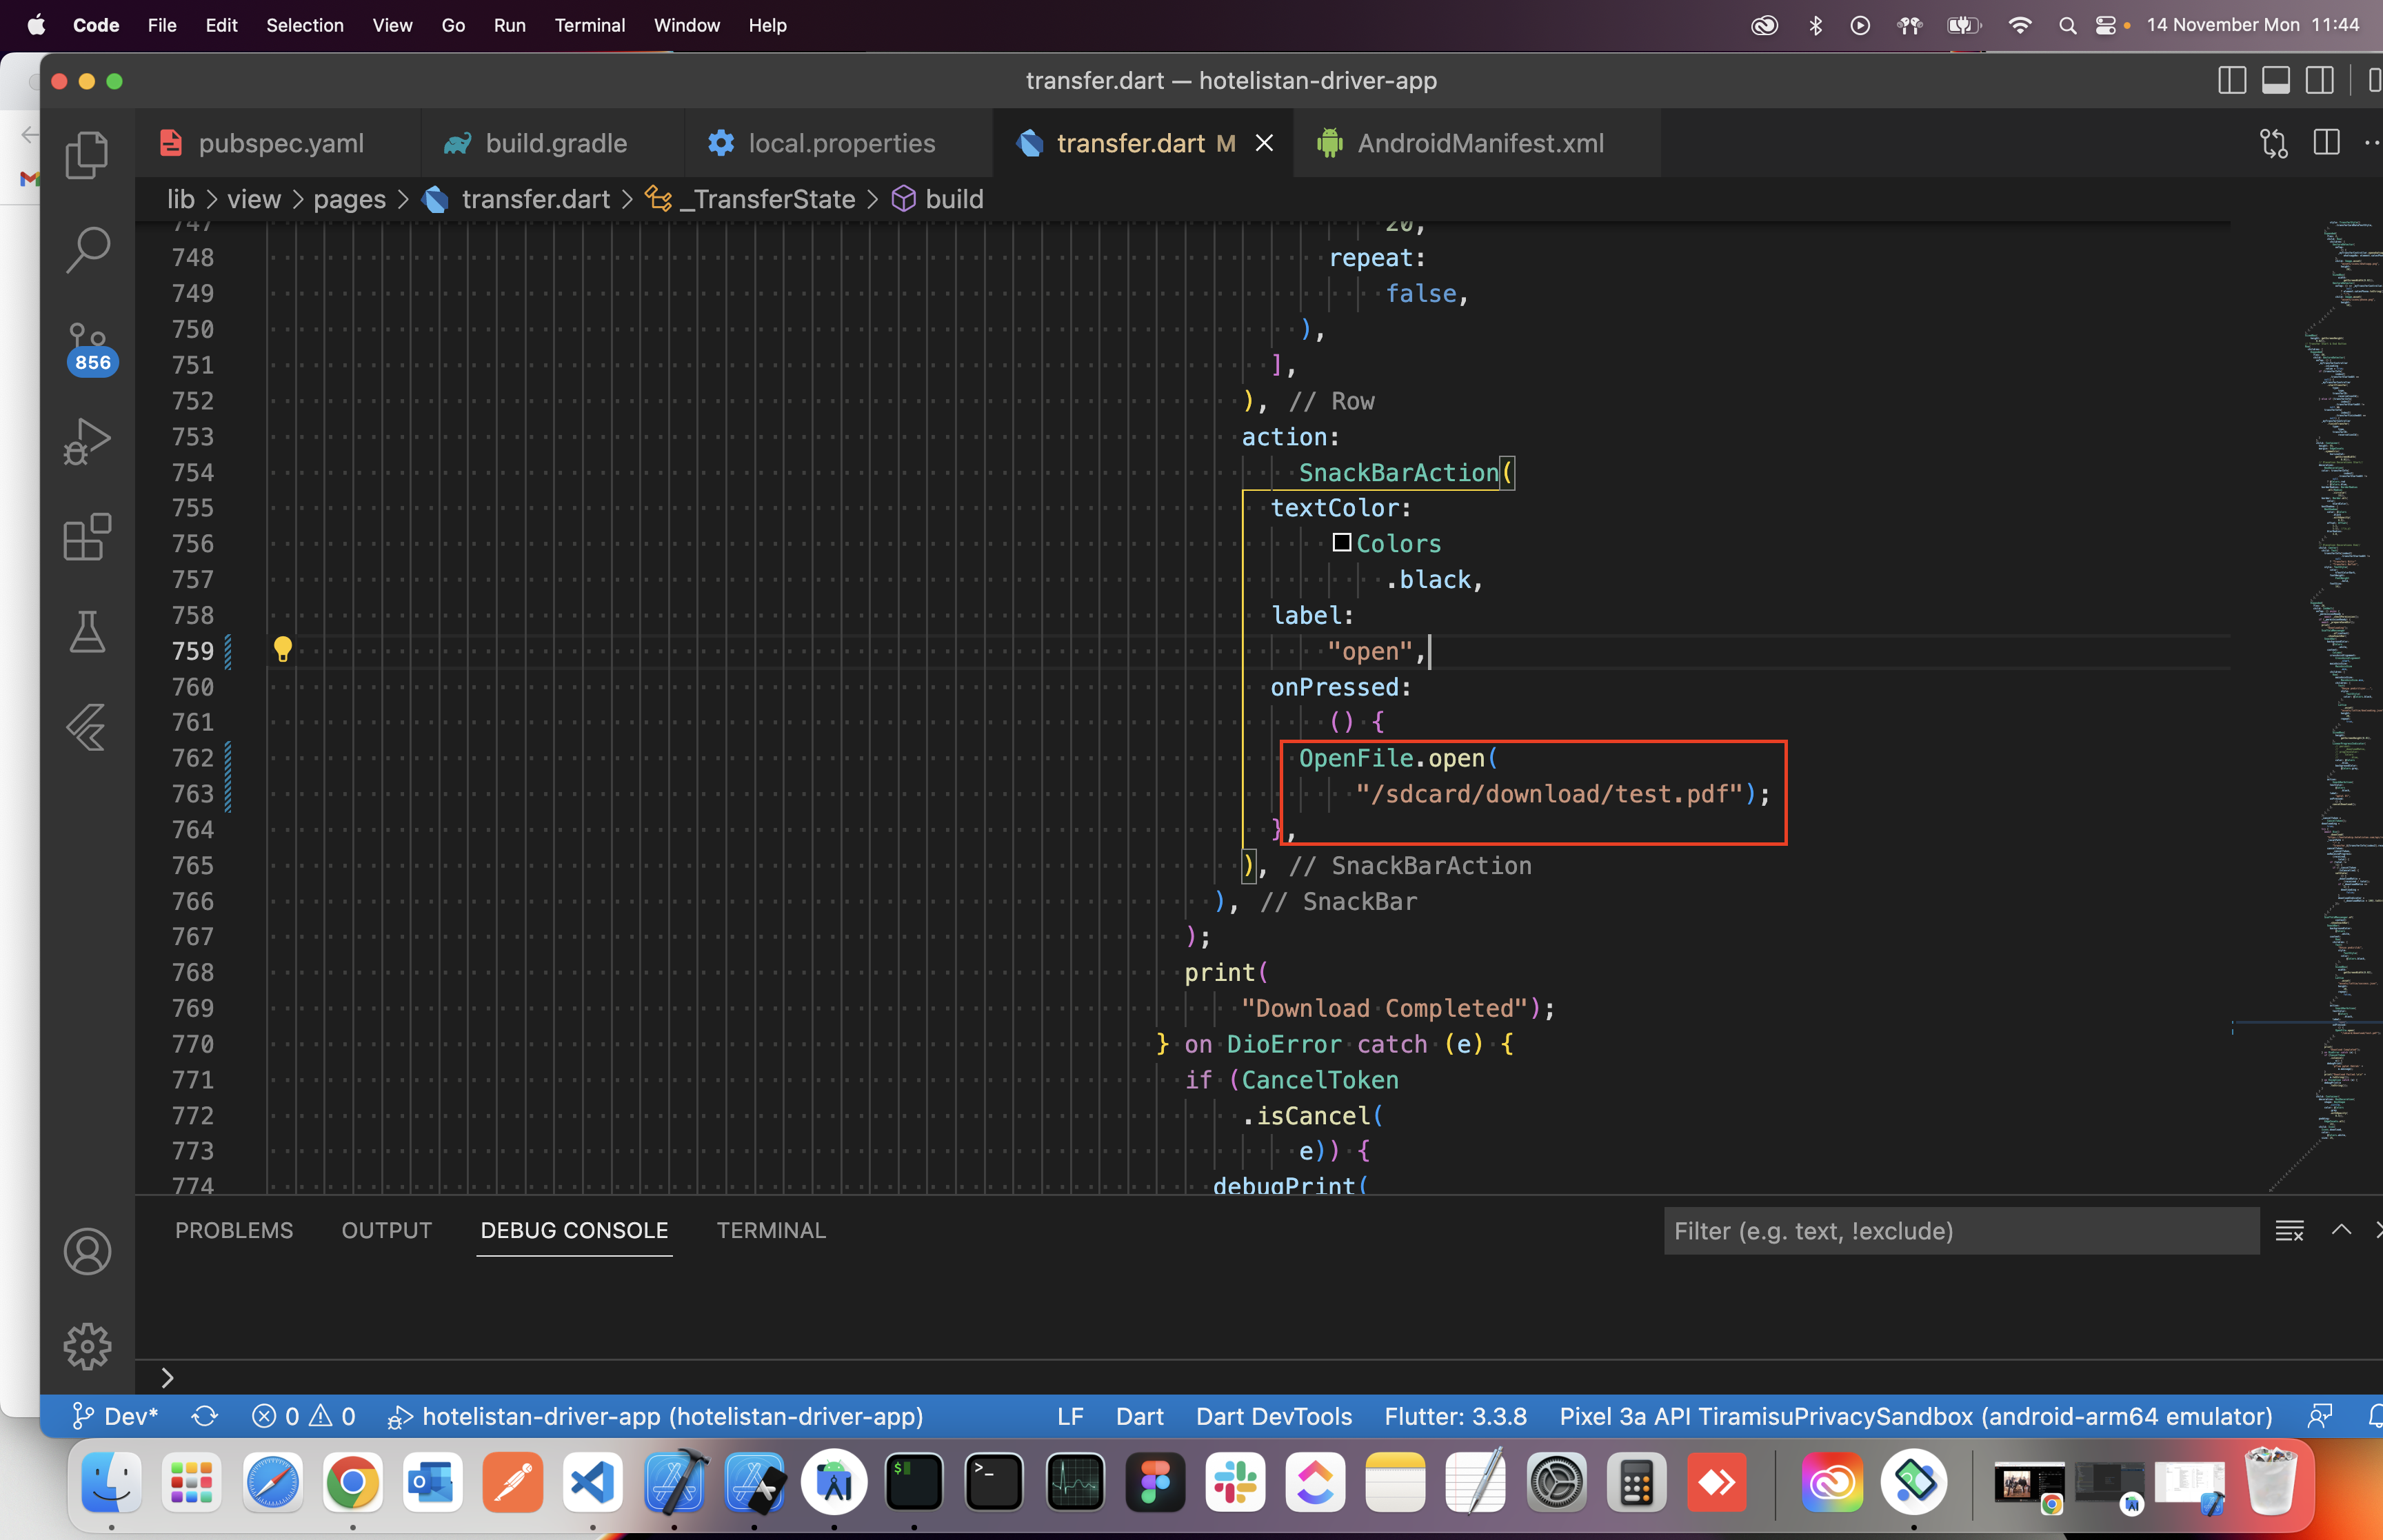
Task: Open the Extensions view icon
Action: [87, 537]
